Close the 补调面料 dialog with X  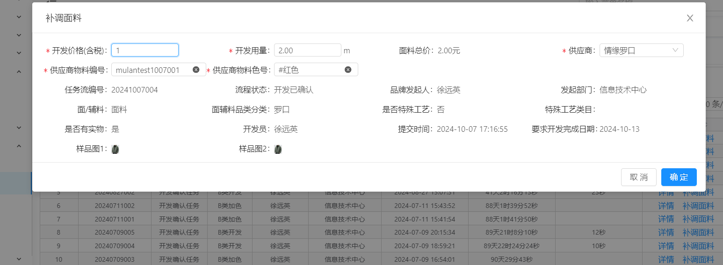[x=690, y=18]
